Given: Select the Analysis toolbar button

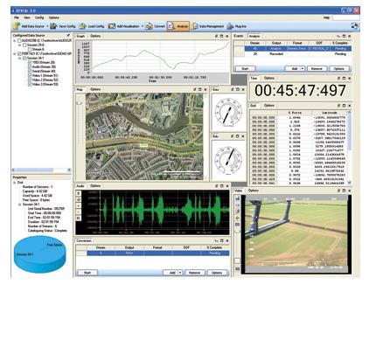Looking at the screenshot, I should (x=178, y=26).
